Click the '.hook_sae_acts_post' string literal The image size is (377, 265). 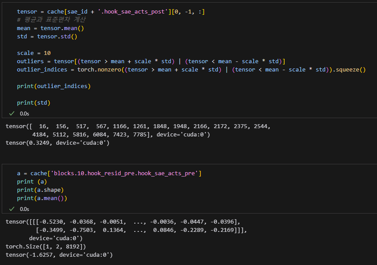tap(133, 11)
